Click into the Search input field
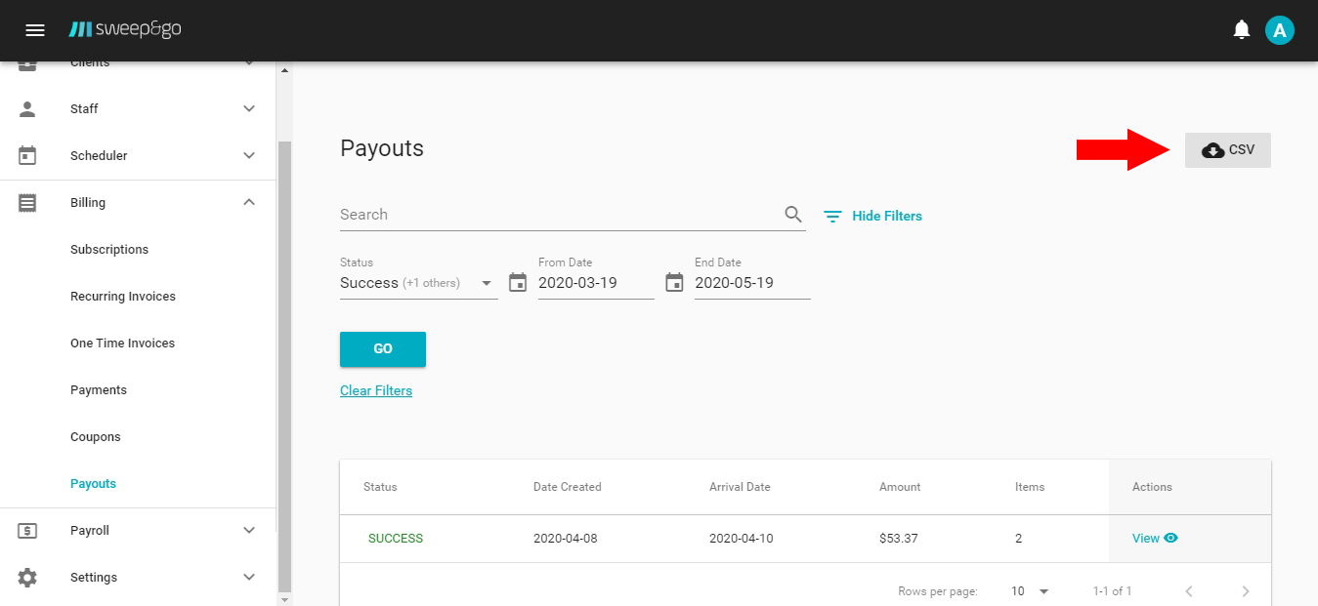Viewport: 1318px width, 606px height. click(x=557, y=215)
